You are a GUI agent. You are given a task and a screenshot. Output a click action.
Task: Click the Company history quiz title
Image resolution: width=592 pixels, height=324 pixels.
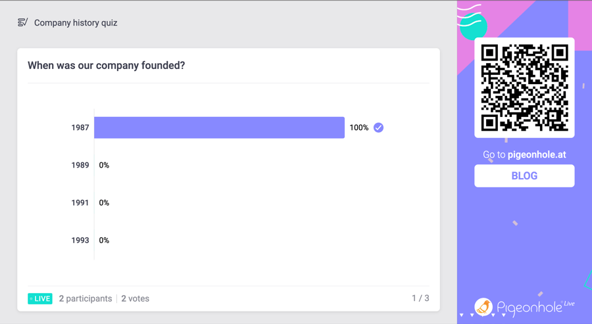(76, 23)
